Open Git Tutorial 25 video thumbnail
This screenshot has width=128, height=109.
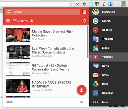(x=18, y=69)
